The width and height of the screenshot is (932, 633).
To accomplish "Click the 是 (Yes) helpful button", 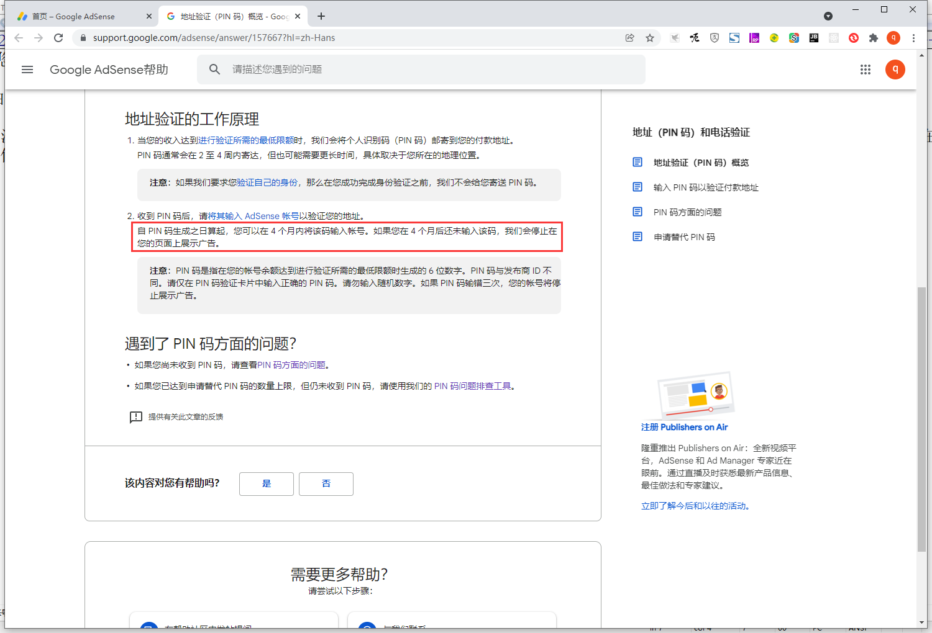I will tap(266, 484).
